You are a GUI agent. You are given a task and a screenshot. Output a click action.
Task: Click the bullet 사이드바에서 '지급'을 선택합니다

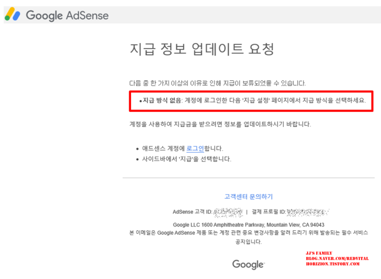tap(187, 159)
